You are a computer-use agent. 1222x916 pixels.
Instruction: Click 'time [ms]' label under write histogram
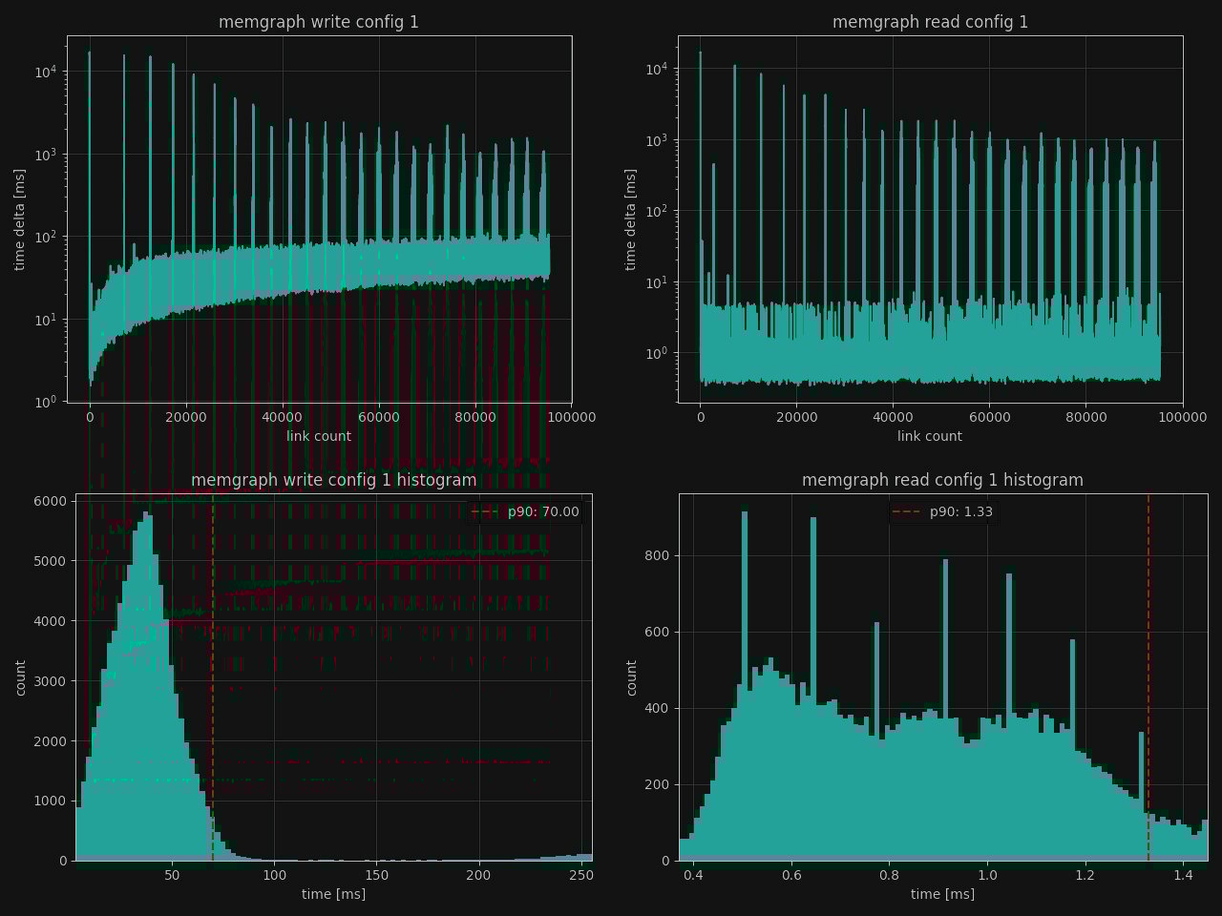pos(333,894)
